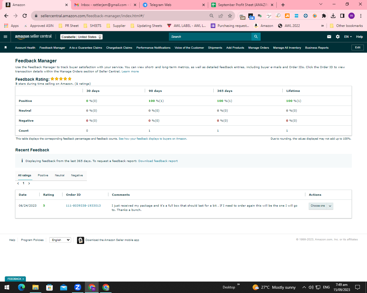Image resolution: width=367 pixels, height=293 pixels.
Task: Click the browser address bar URL
Action: pos(92,16)
